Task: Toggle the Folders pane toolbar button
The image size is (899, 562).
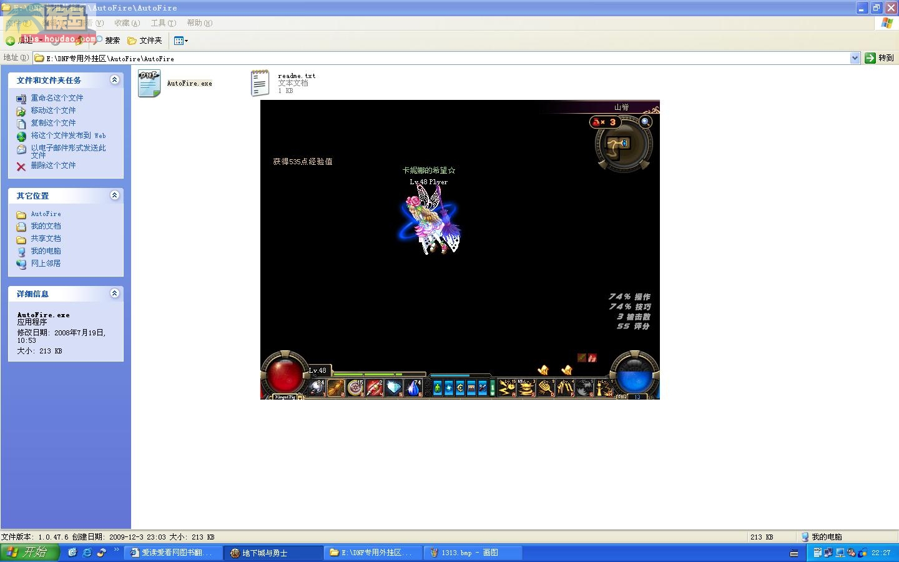Action: pos(145,40)
